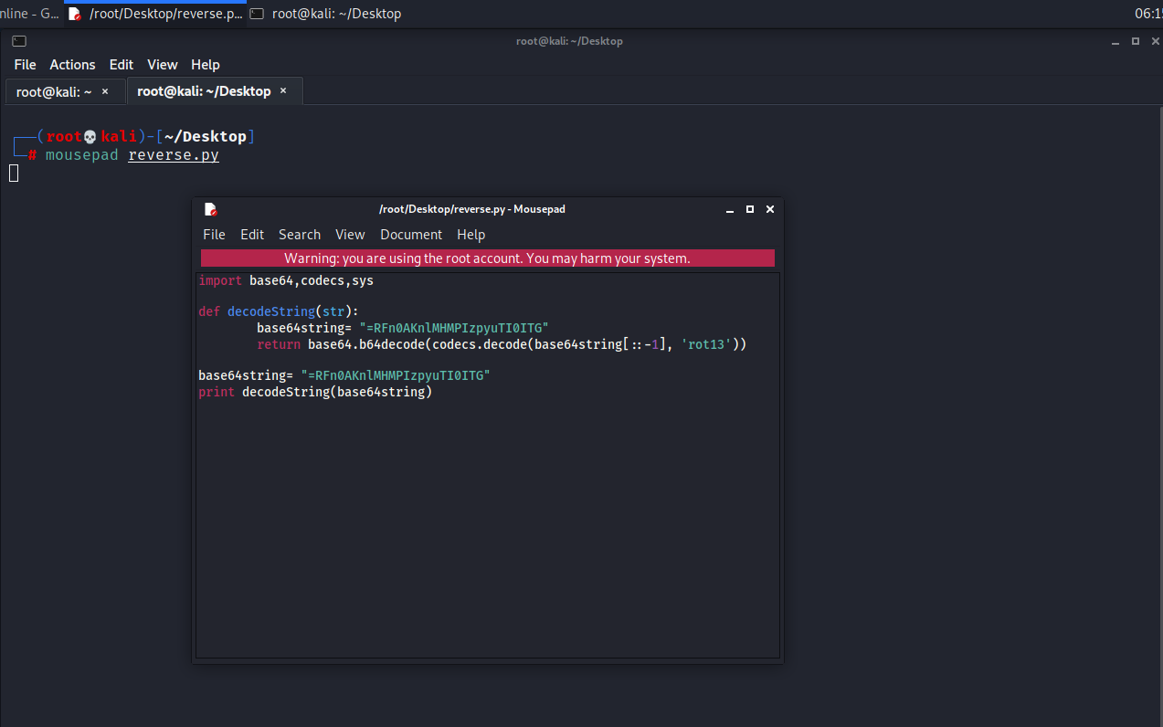Open the terminal's File menu

pos(25,65)
